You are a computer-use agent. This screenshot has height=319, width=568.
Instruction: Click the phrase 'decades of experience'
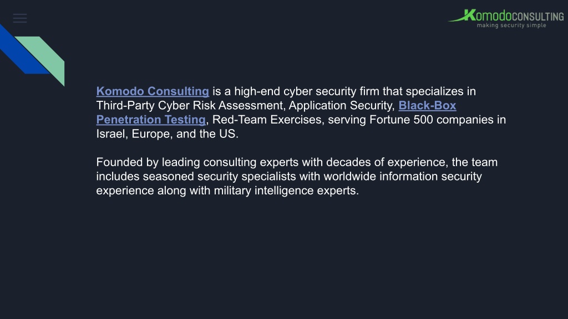(386, 162)
